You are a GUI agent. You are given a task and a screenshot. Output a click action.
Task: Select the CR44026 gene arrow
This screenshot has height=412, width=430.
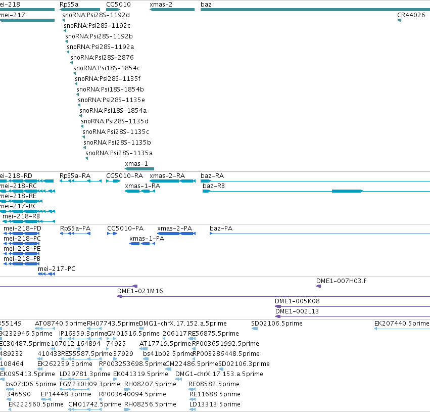[399, 20]
